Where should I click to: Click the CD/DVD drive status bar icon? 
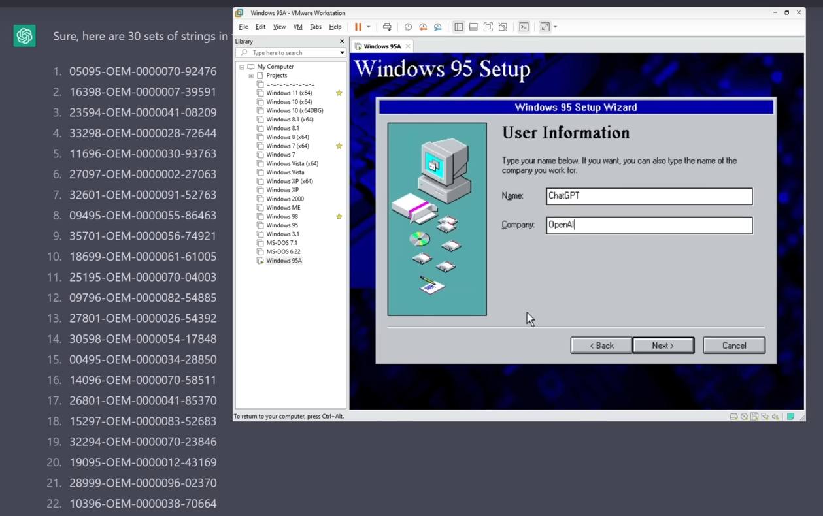point(744,417)
